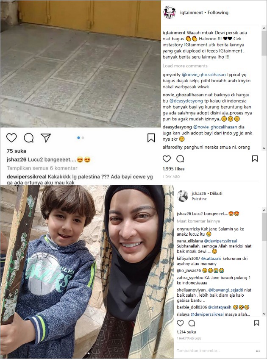Open jshaz26 profile picture
This screenshot has height=359, width=267.
[x=183, y=196]
